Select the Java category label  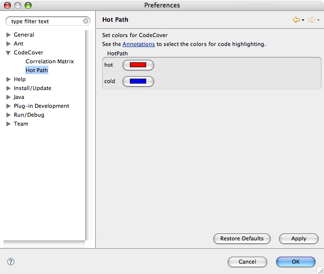pyautogui.click(x=19, y=97)
